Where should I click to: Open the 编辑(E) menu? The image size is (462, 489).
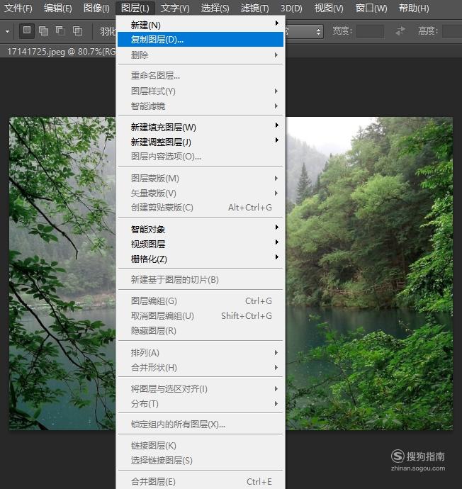click(x=57, y=8)
